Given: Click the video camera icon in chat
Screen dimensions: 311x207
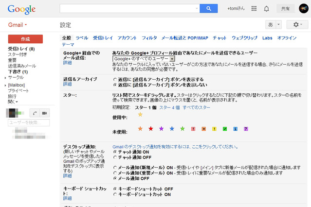Looking at the screenshot, I should (45, 113).
